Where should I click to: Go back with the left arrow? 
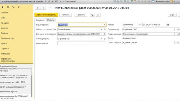[38, 8]
